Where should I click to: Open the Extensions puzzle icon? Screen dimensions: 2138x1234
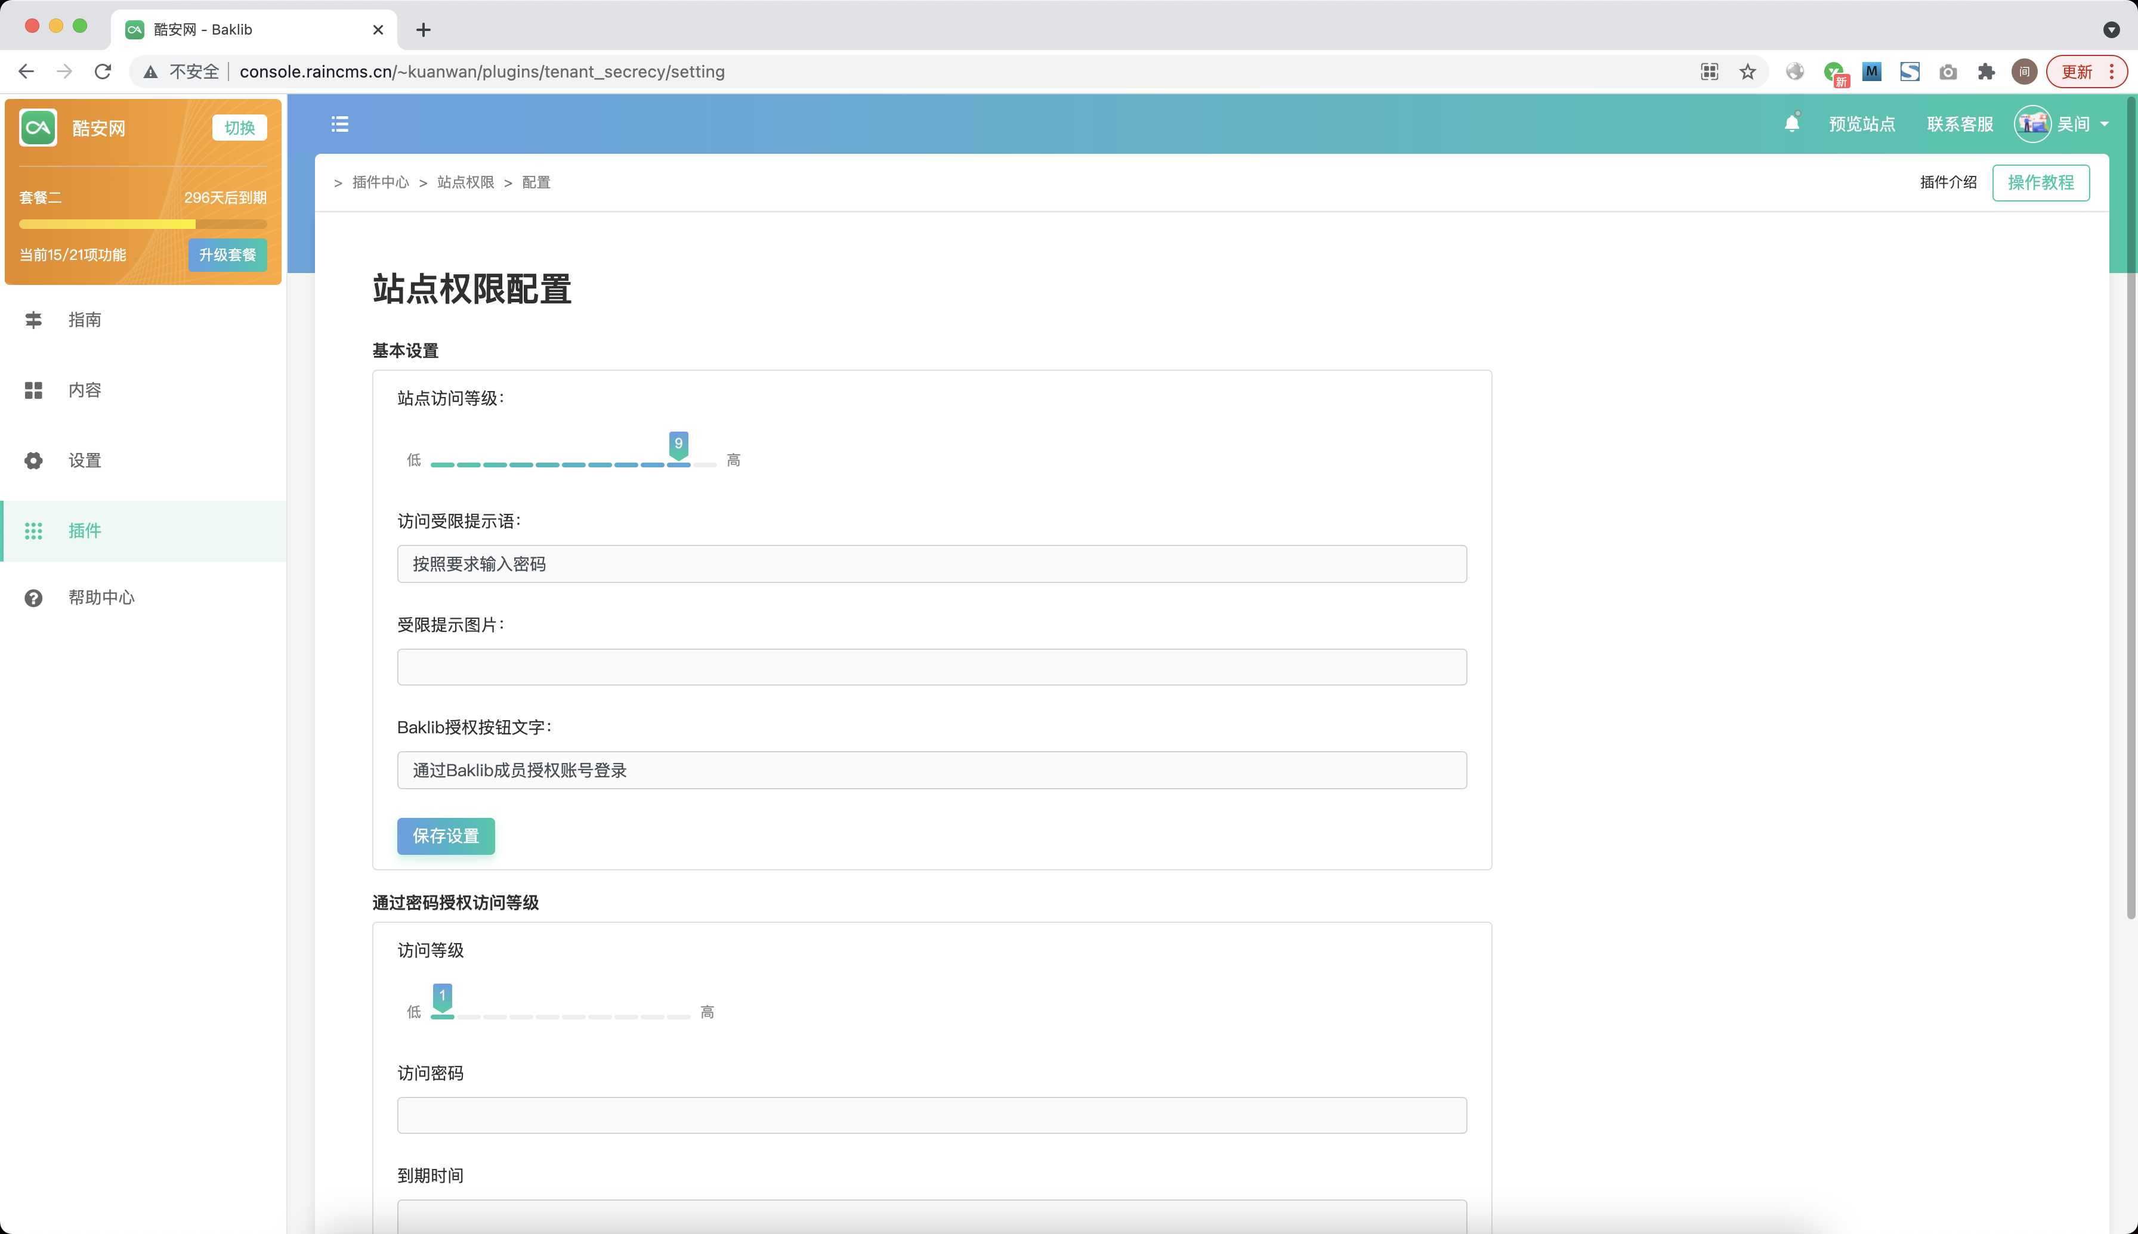pyautogui.click(x=1985, y=71)
